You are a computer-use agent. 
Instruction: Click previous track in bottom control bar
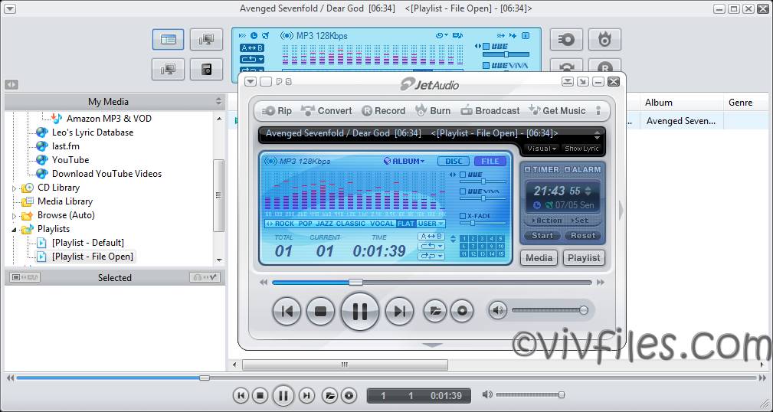pyautogui.click(x=241, y=395)
